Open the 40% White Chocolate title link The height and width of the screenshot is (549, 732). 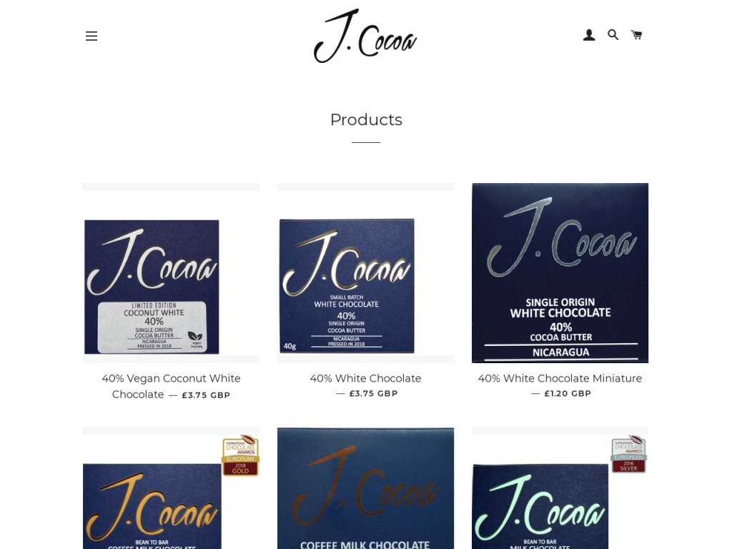point(365,378)
